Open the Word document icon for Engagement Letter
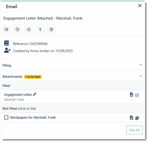The image size is (149, 143). [x=131, y=95]
